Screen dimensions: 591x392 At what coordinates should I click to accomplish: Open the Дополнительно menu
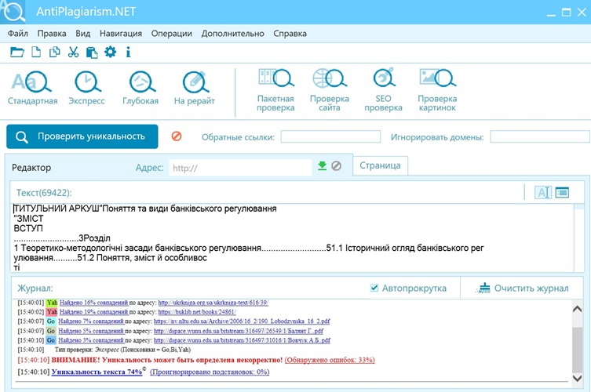coord(232,34)
